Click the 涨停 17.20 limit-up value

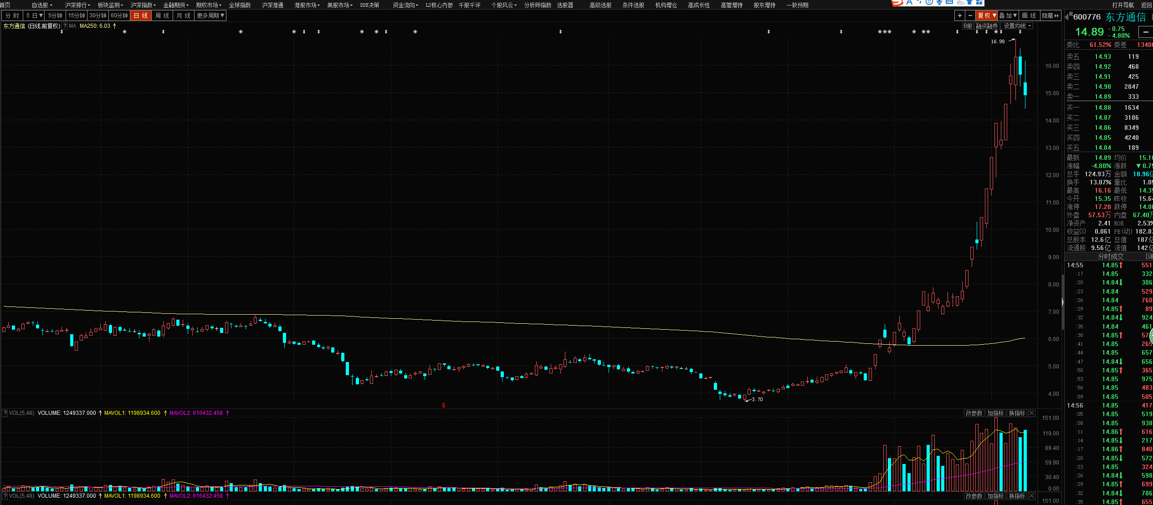coord(1102,207)
